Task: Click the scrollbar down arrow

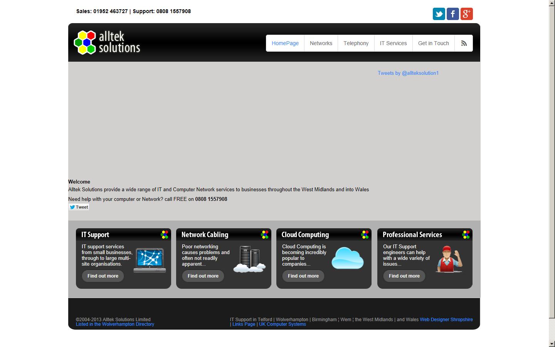Action: (x=552, y=344)
